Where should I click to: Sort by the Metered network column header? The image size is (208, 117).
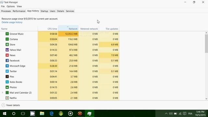(89, 29)
